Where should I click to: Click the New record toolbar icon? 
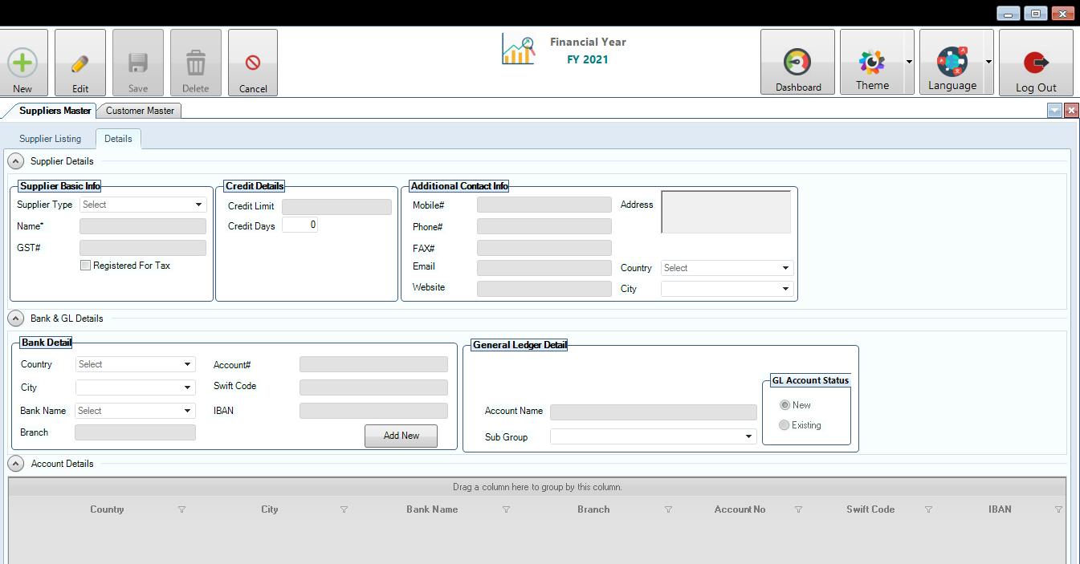[22, 63]
